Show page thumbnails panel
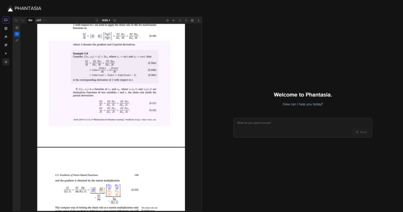This screenshot has height=212, width=403. coord(17,28)
